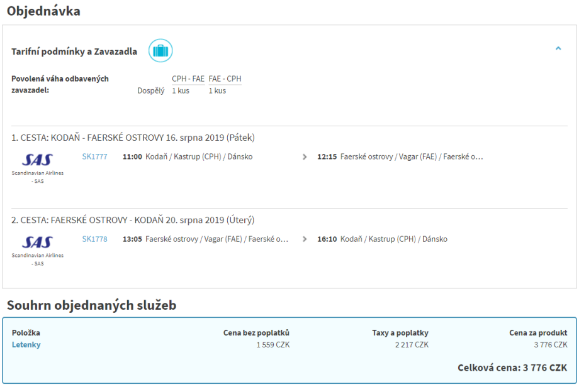Select the 2. CESTA Faerské ostrovy - Kodaň heading
579x387 pixels.
(x=133, y=221)
